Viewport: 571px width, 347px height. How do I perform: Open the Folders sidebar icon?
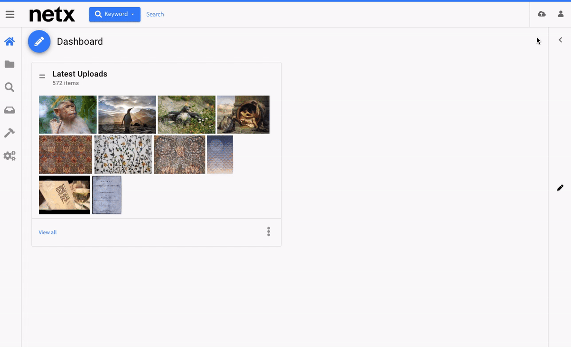click(x=10, y=64)
